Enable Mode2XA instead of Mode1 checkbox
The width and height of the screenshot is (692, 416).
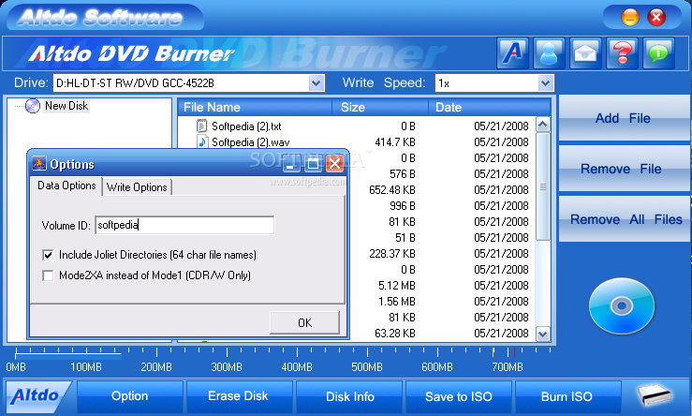click(x=48, y=275)
